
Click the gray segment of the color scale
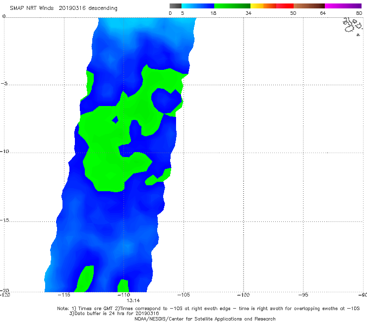tap(175, 6)
